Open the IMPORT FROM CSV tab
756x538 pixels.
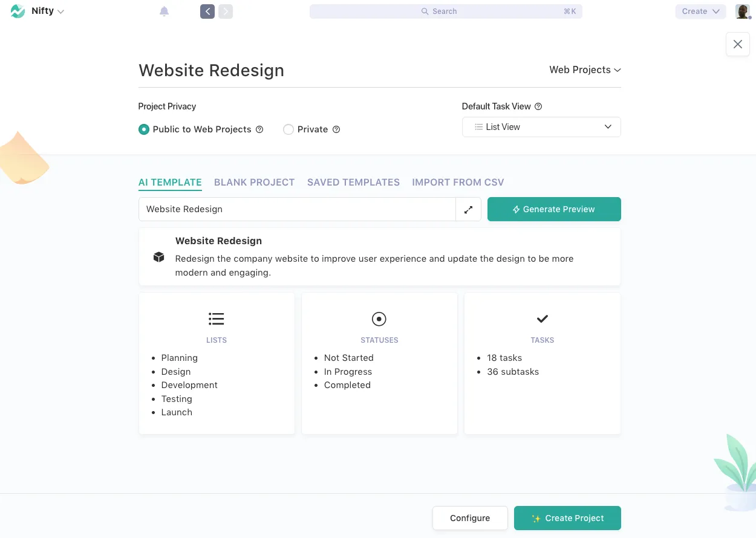pyautogui.click(x=458, y=182)
